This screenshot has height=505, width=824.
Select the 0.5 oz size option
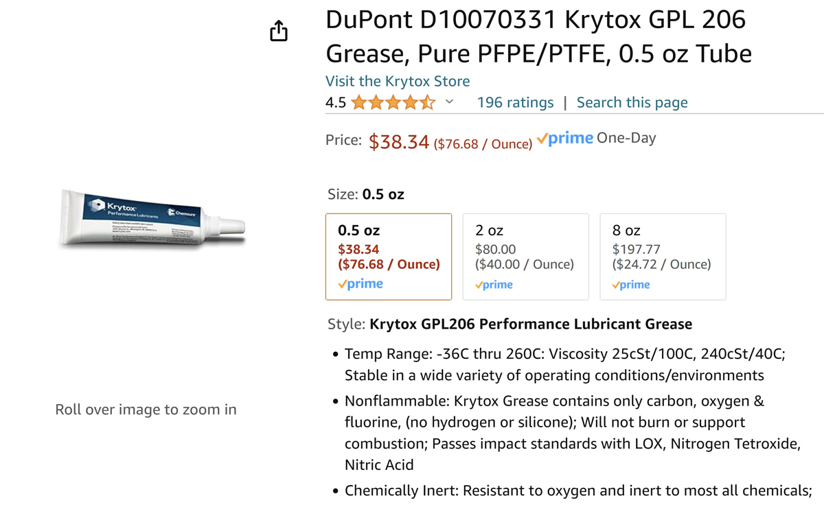[389, 256]
